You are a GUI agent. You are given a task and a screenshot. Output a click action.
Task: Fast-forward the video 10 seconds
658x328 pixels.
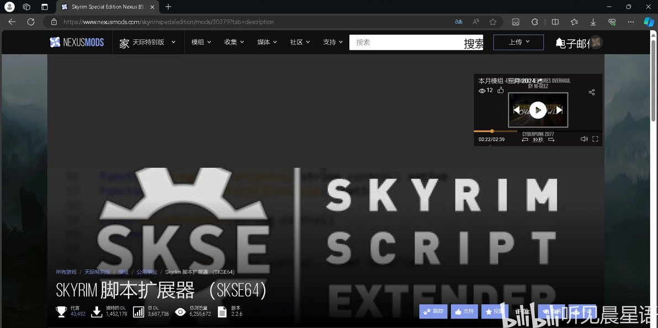pyautogui.click(x=551, y=140)
